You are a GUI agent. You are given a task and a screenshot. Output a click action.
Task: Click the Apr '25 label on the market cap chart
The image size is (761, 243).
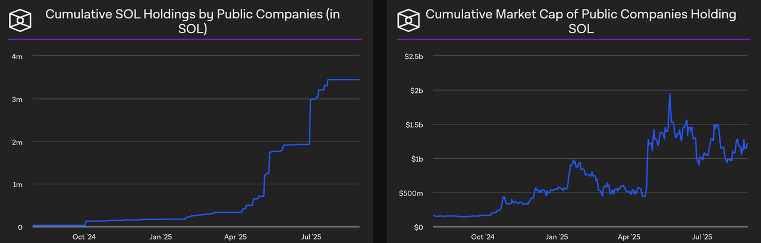click(x=630, y=237)
